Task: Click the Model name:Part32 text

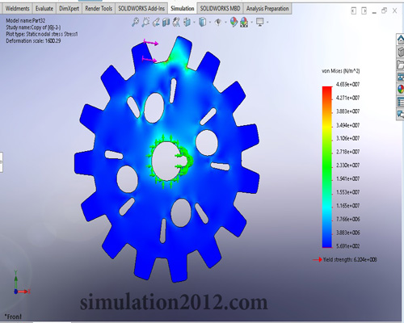Action: 26,20
